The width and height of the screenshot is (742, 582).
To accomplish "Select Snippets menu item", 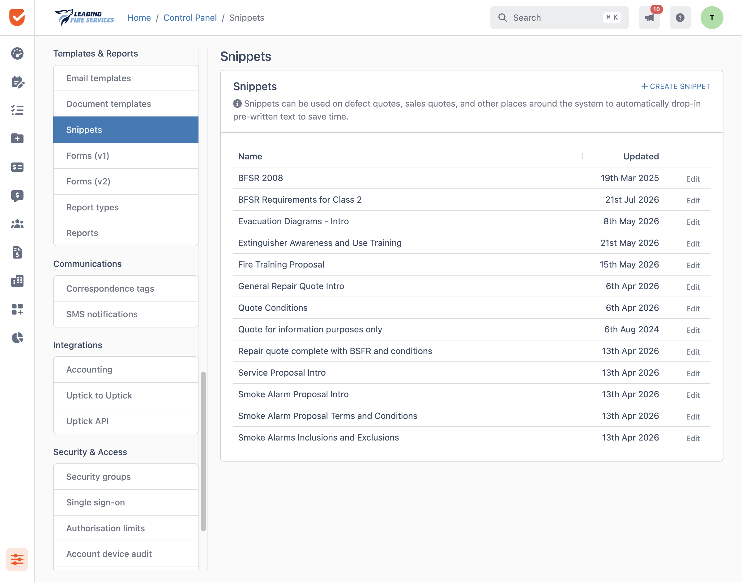I will point(126,130).
